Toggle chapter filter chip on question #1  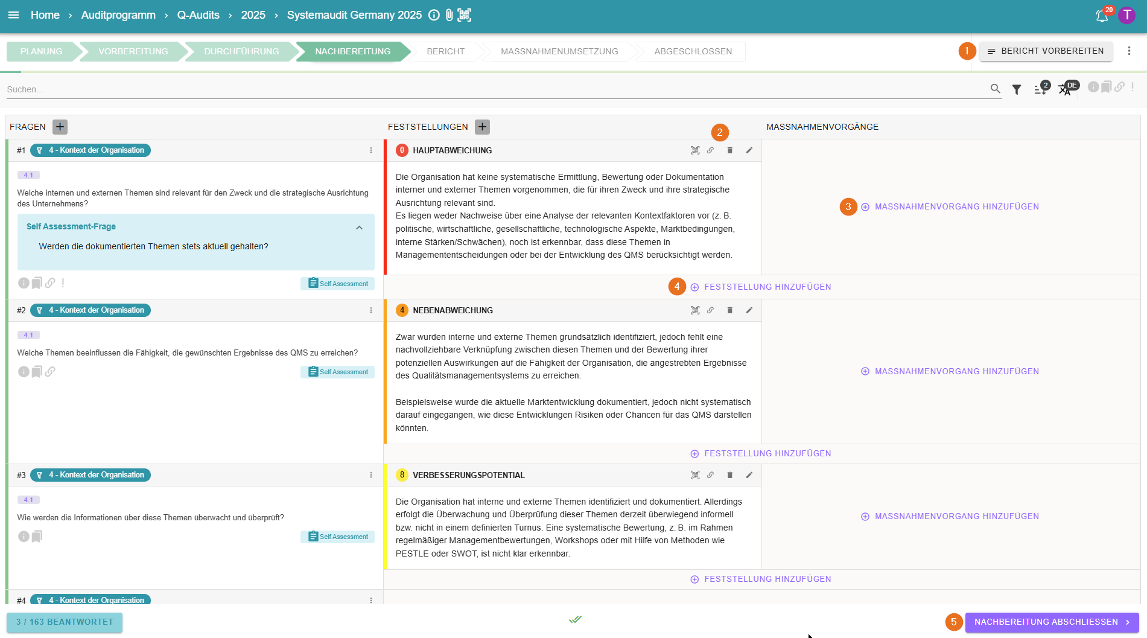[91, 150]
